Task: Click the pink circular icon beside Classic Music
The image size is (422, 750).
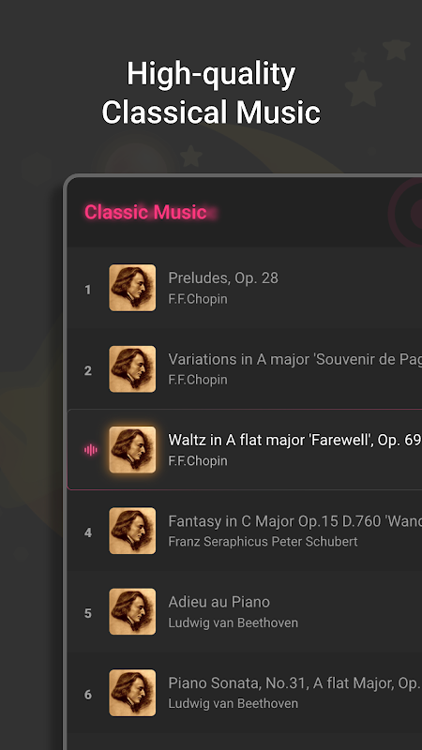Action: 406,213
